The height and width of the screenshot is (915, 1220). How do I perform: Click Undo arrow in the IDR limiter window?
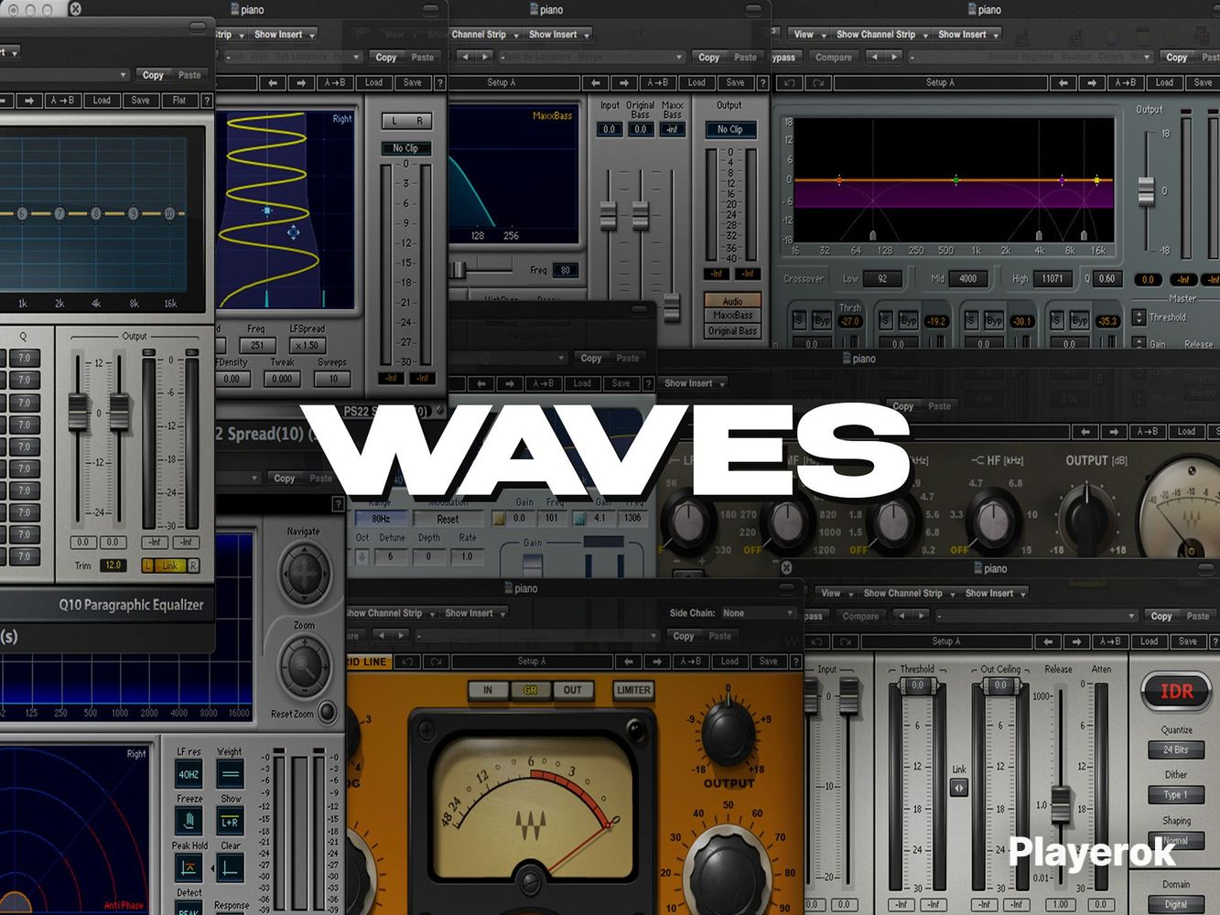pyautogui.click(x=816, y=641)
